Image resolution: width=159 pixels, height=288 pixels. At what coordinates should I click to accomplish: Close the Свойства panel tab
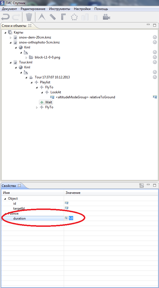pyautogui.click(x=19, y=186)
